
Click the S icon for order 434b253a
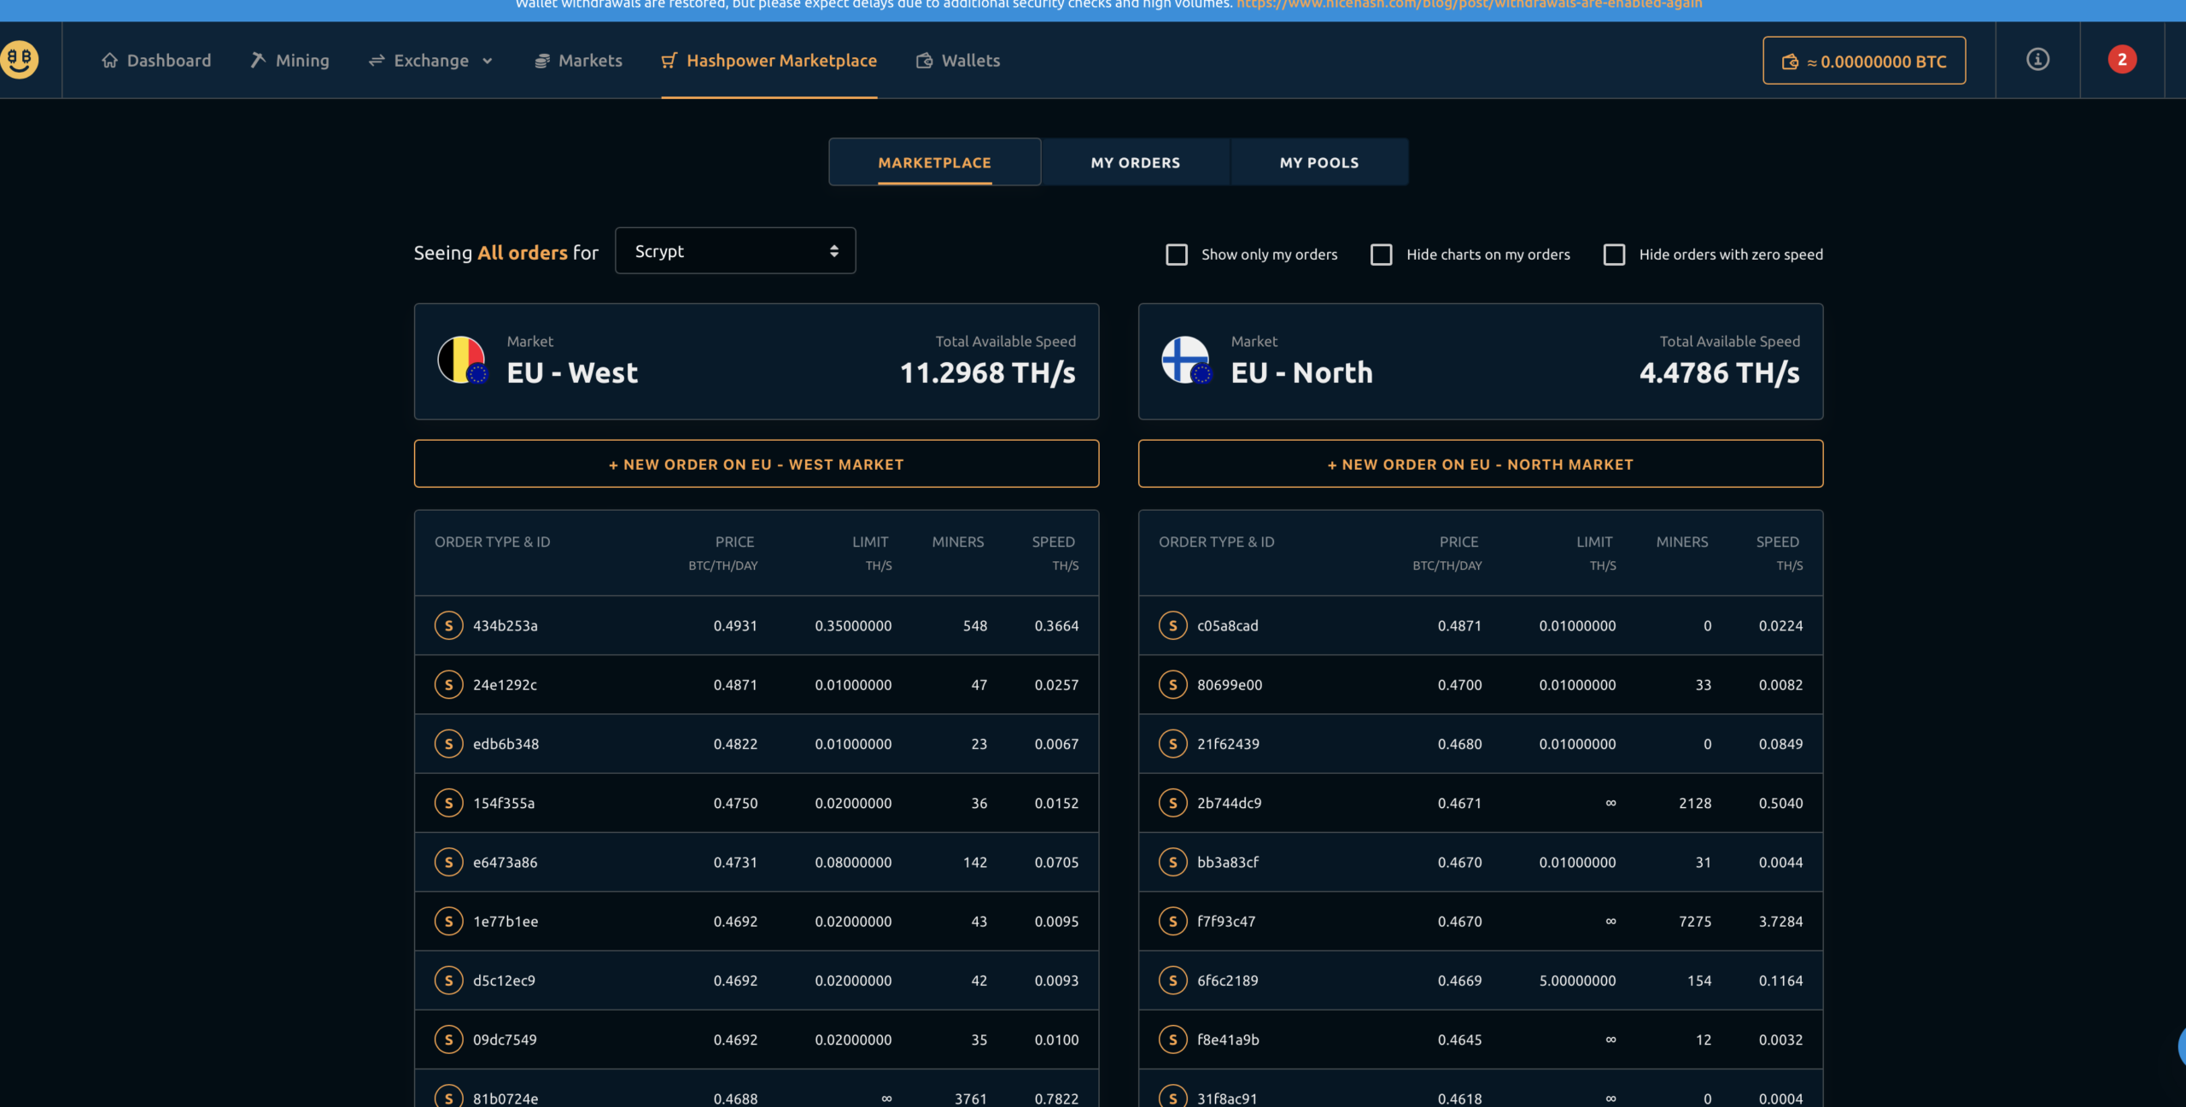448,625
